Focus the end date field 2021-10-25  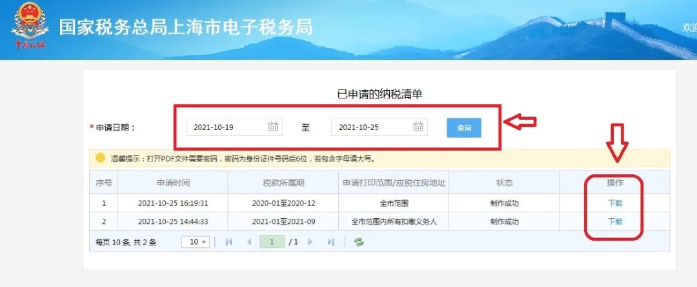379,127
